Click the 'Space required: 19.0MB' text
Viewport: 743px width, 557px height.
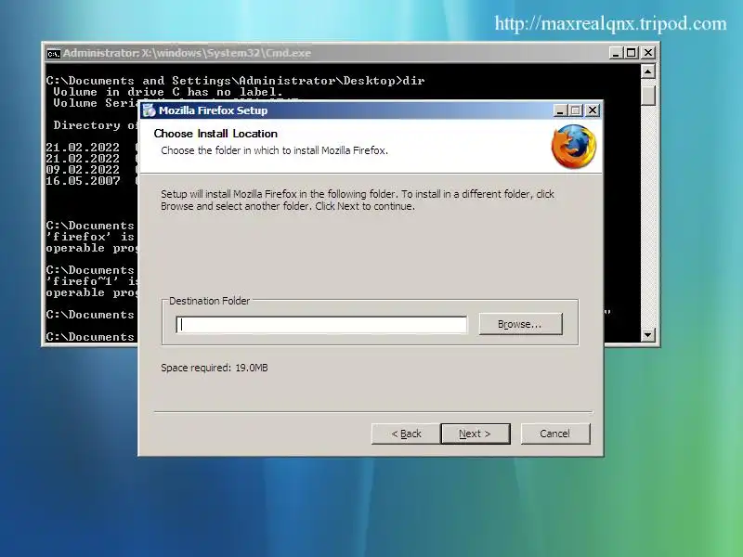[x=215, y=368]
